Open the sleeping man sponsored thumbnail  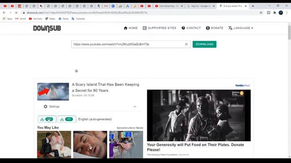[x=90, y=144]
